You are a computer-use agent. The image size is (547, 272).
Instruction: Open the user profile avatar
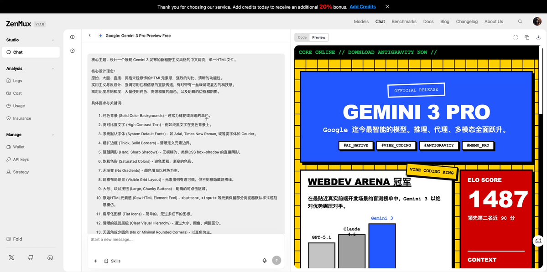(x=537, y=21)
